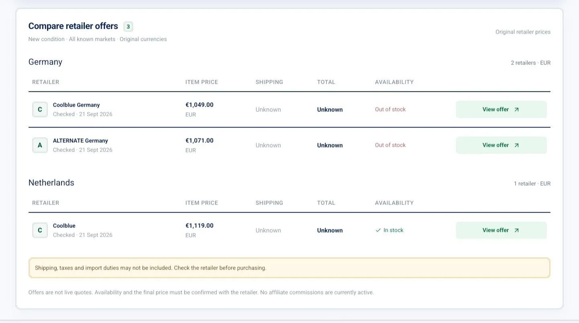
Task: Open View offer for Netherlands Coolblue
Action: click(x=501, y=230)
